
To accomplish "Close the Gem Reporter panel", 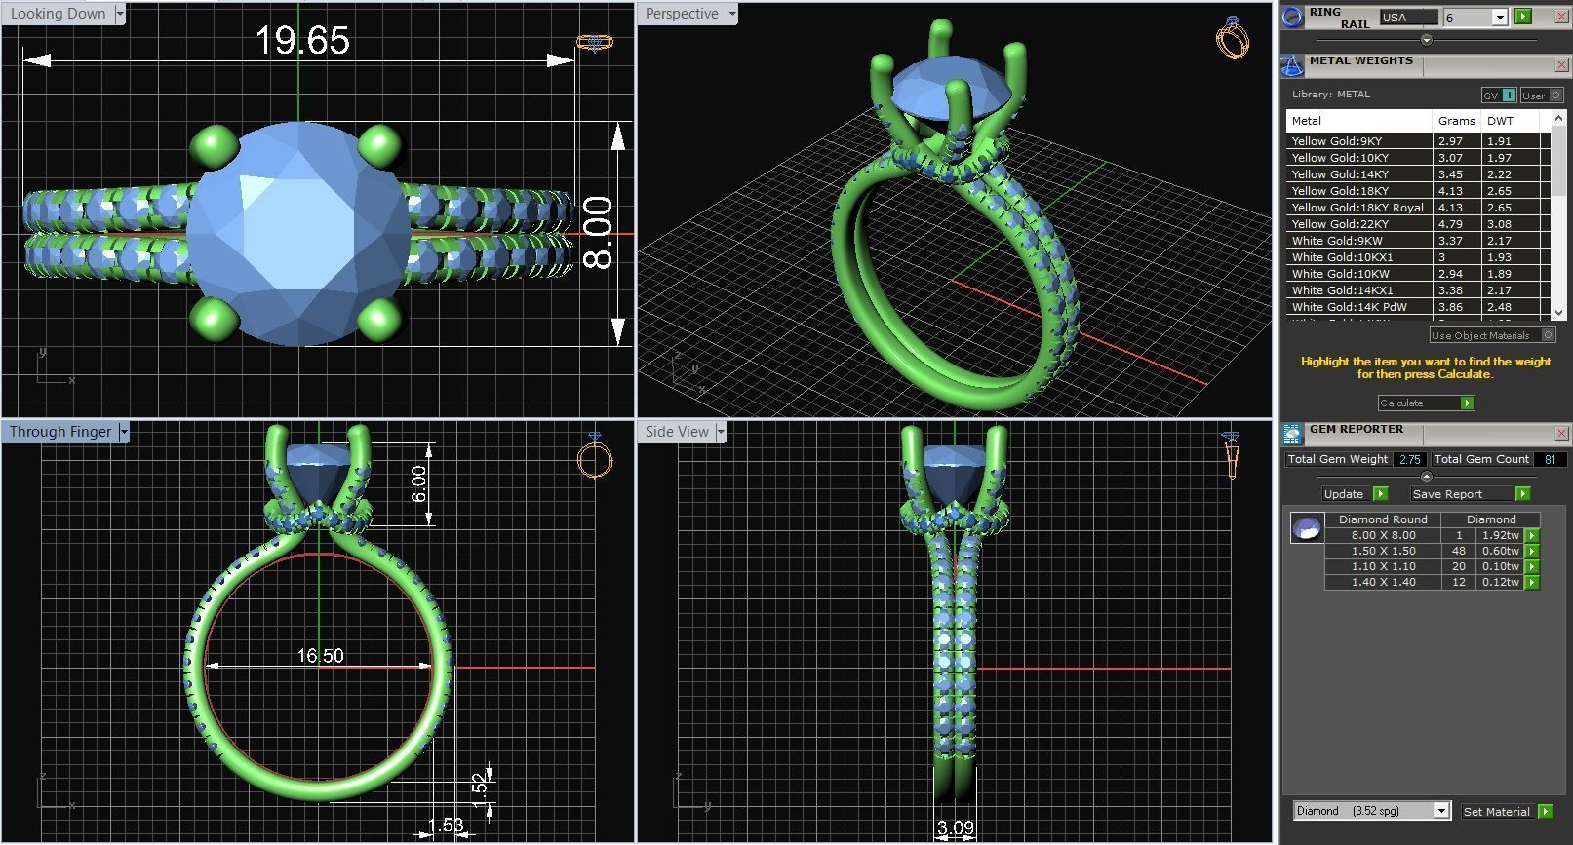I will click(x=1561, y=433).
